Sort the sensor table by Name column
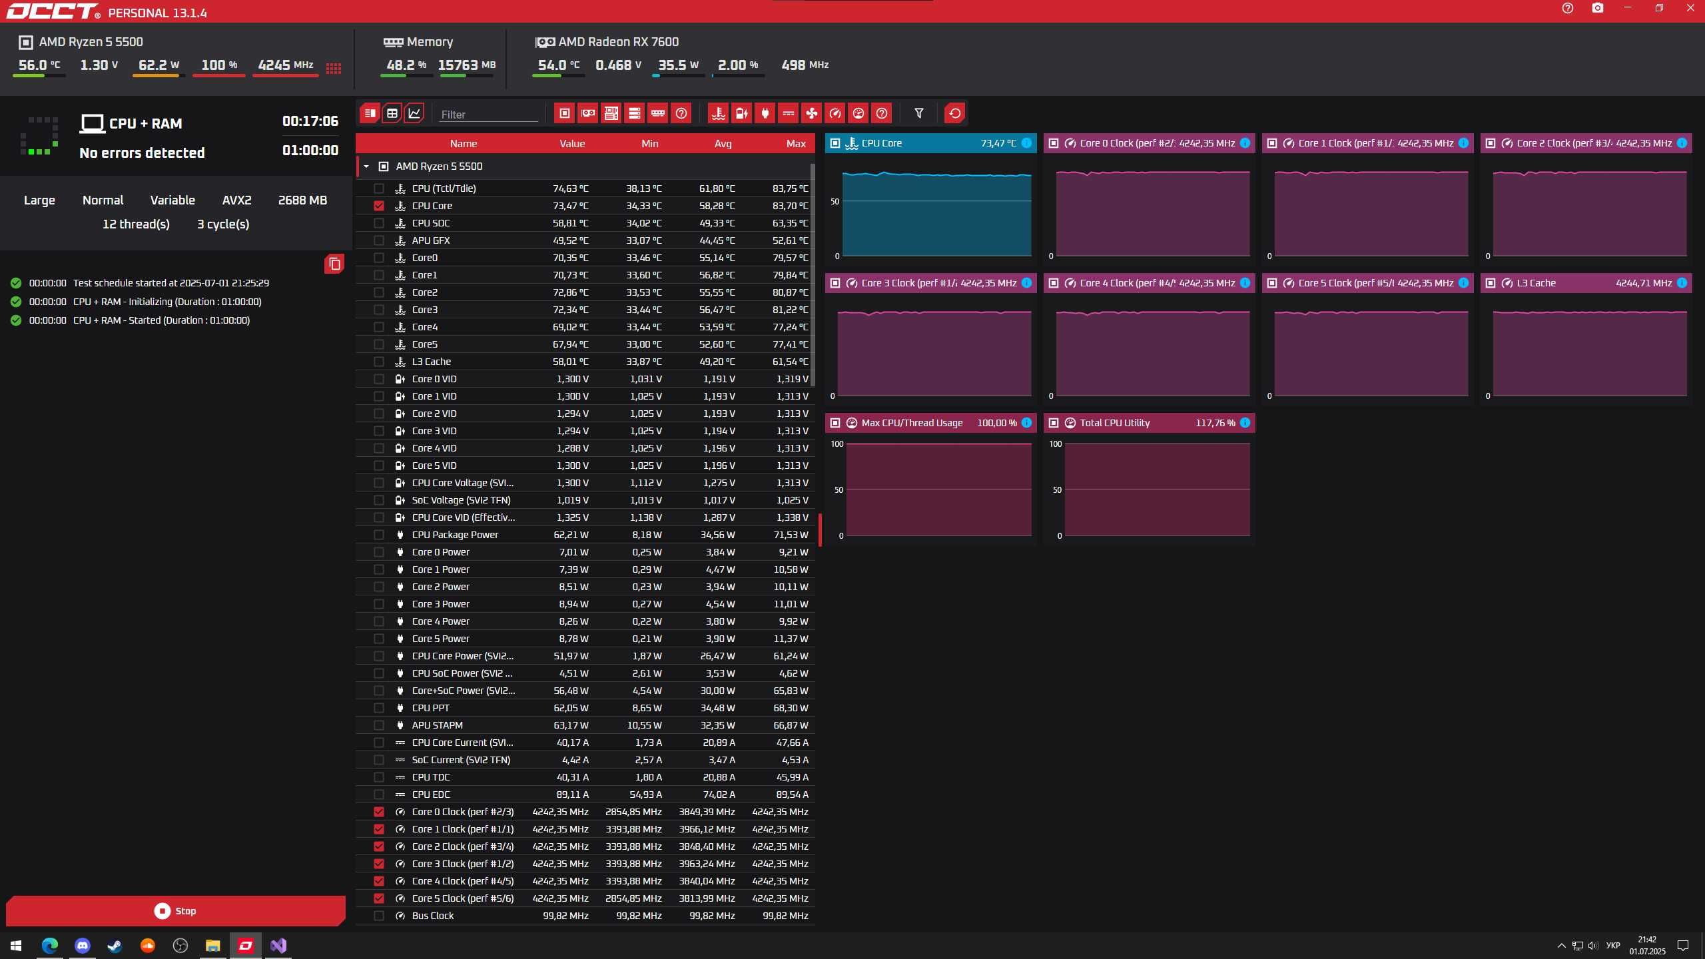 coord(464,144)
